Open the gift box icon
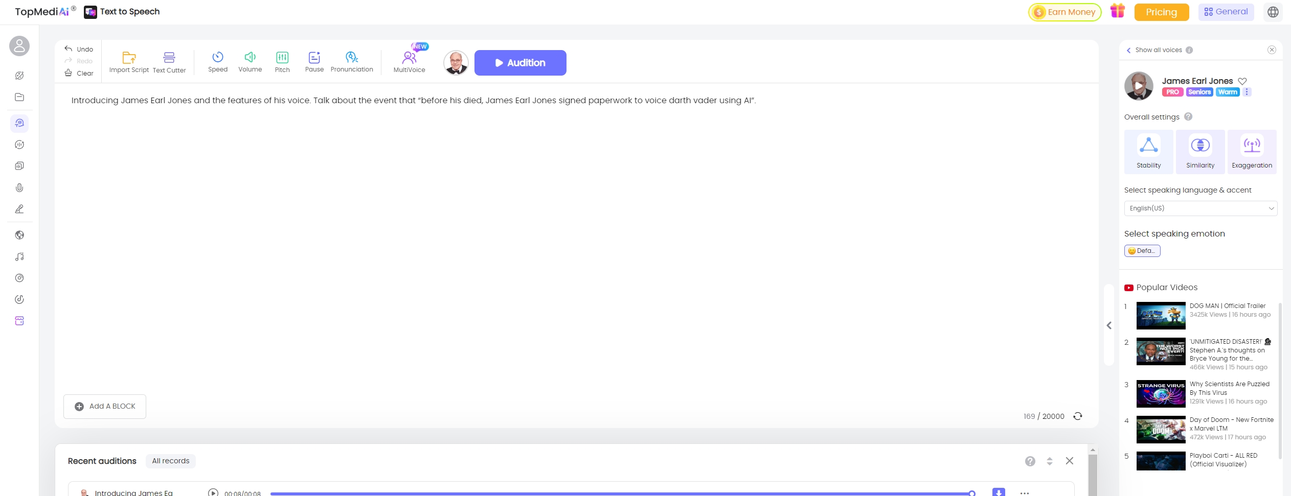 pyautogui.click(x=1118, y=11)
